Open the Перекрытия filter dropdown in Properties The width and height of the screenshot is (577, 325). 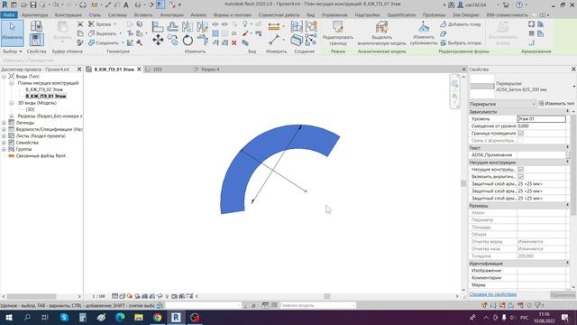[503, 104]
